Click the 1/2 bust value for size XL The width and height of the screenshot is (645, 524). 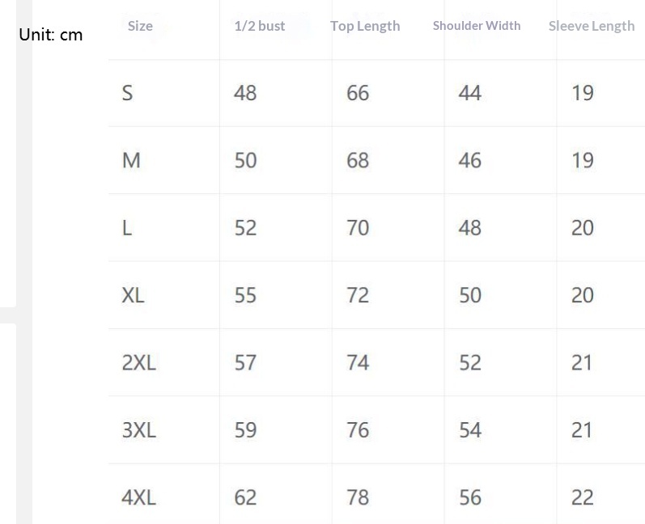245,295
